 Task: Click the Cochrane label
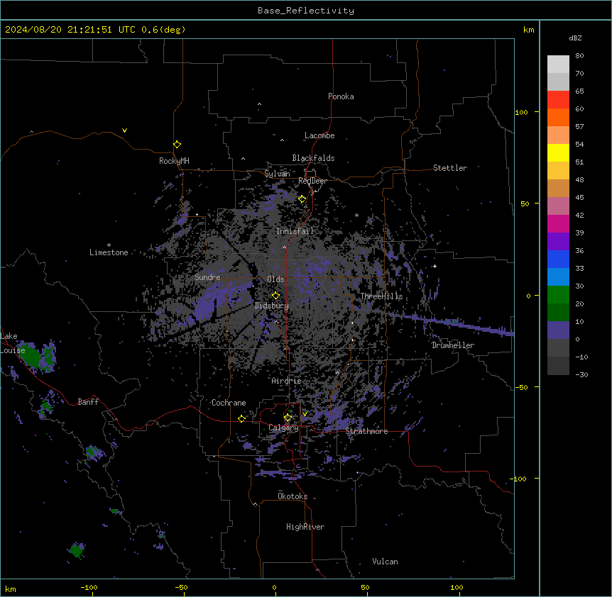[229, 403]
